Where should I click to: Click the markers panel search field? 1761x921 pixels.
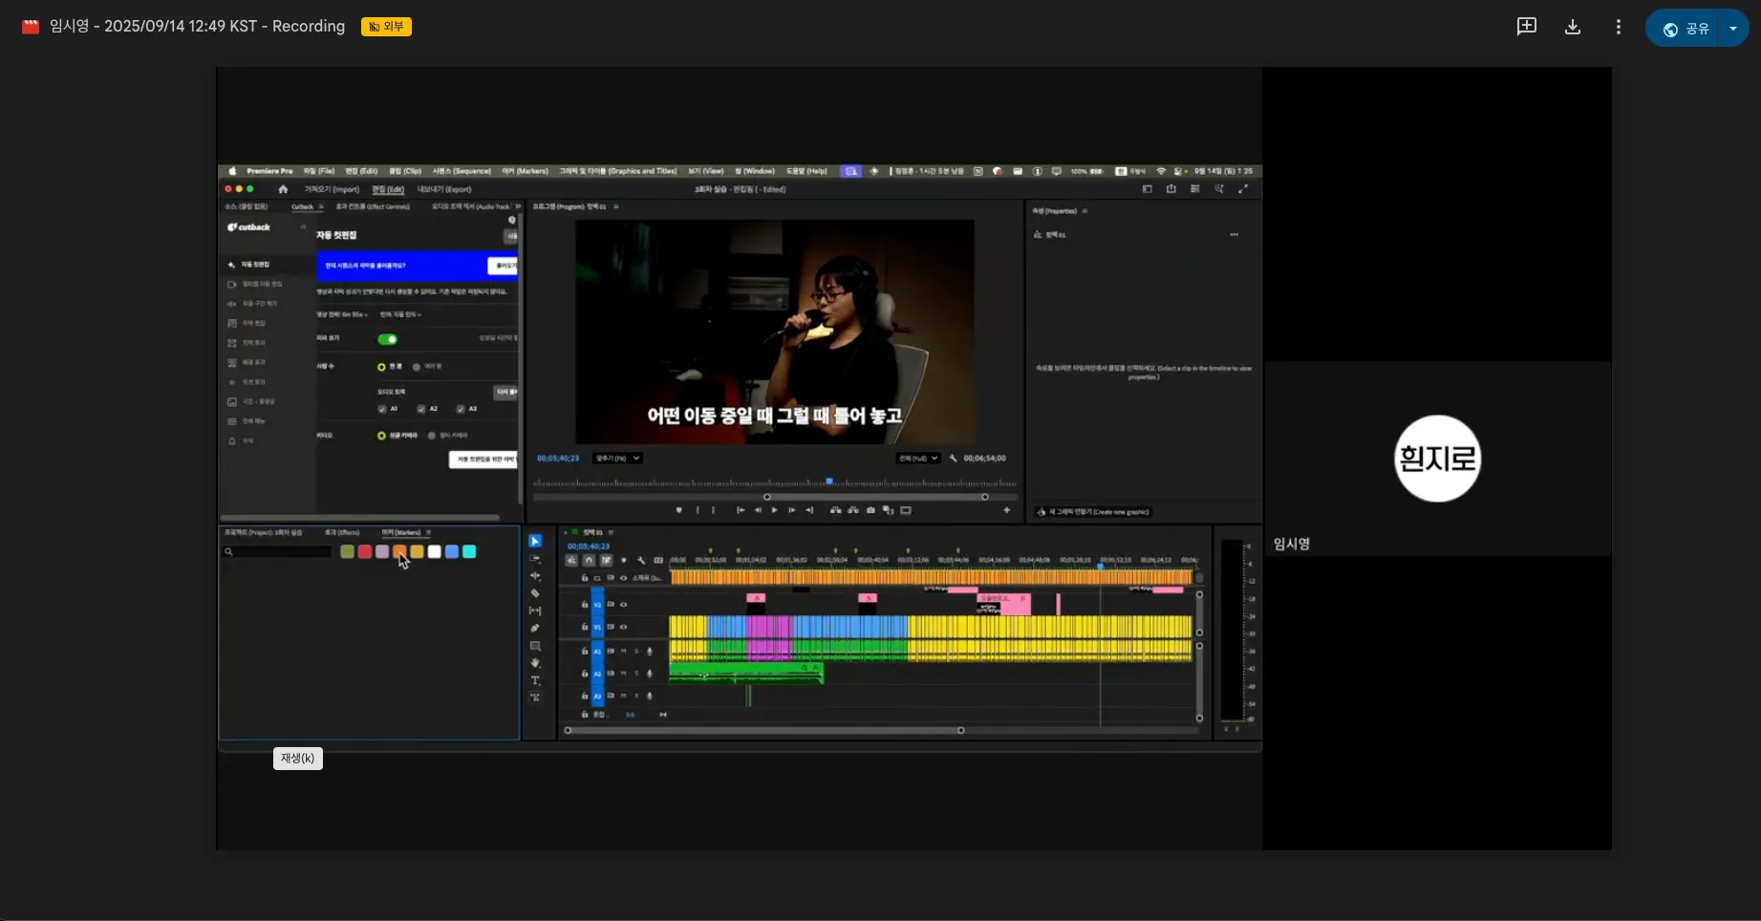(277, 552)
